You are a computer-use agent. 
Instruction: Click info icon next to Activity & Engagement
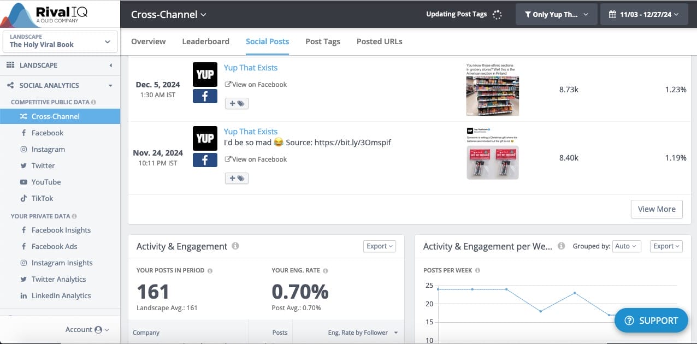click(x=235, y=246)
